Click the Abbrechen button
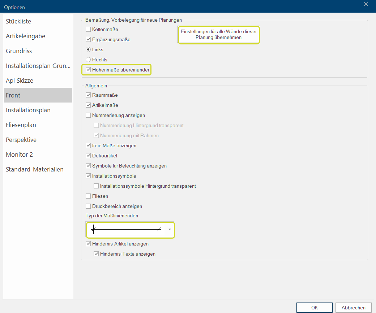Image resolution: width=376 pixels, height=313 pixels. coord(353,308)
